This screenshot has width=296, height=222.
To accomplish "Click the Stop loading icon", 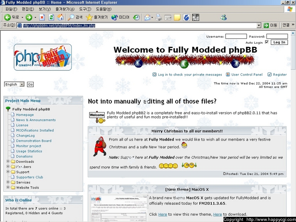I will (42, 17).
